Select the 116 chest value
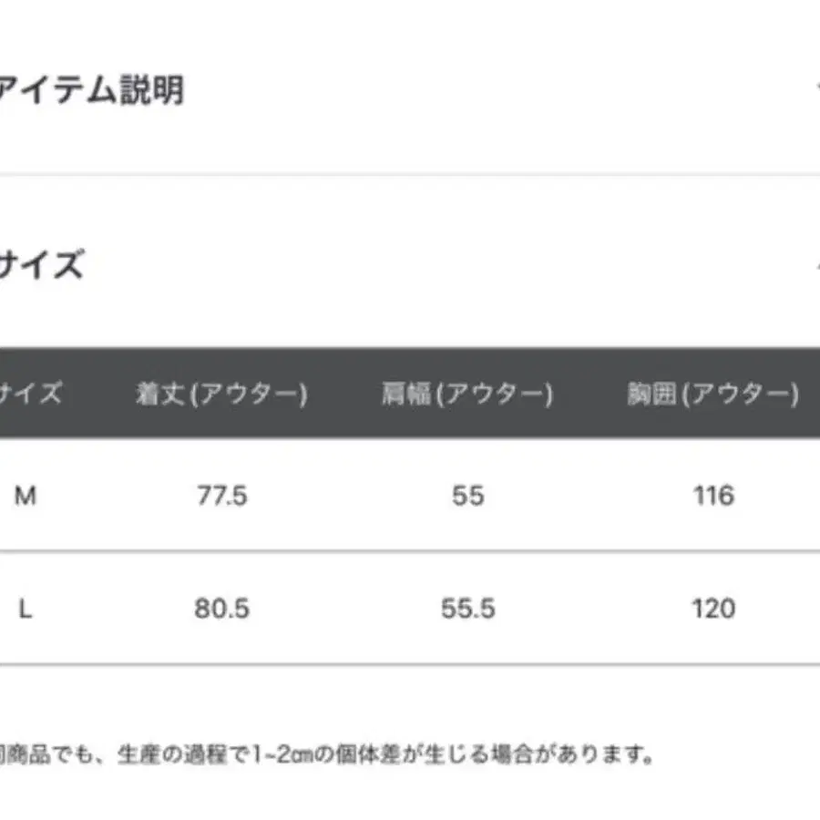 (x=712, y=496)
